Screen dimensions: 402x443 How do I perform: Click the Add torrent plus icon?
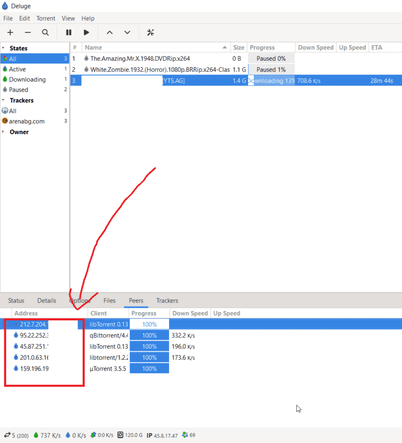click(10, 33)
